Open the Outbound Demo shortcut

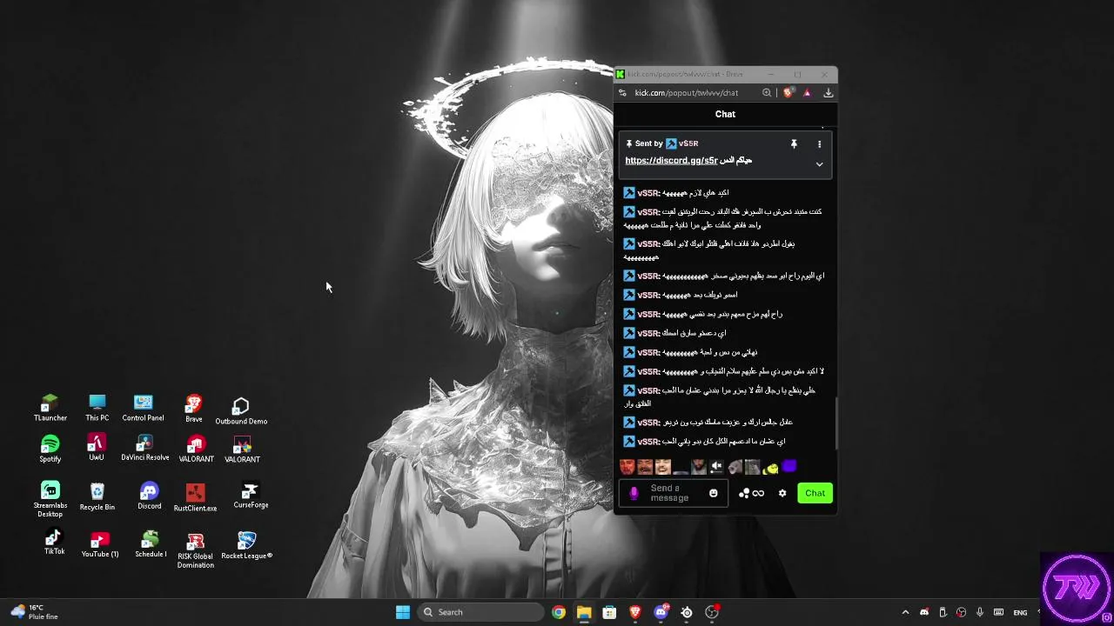(x=241, y=410)
